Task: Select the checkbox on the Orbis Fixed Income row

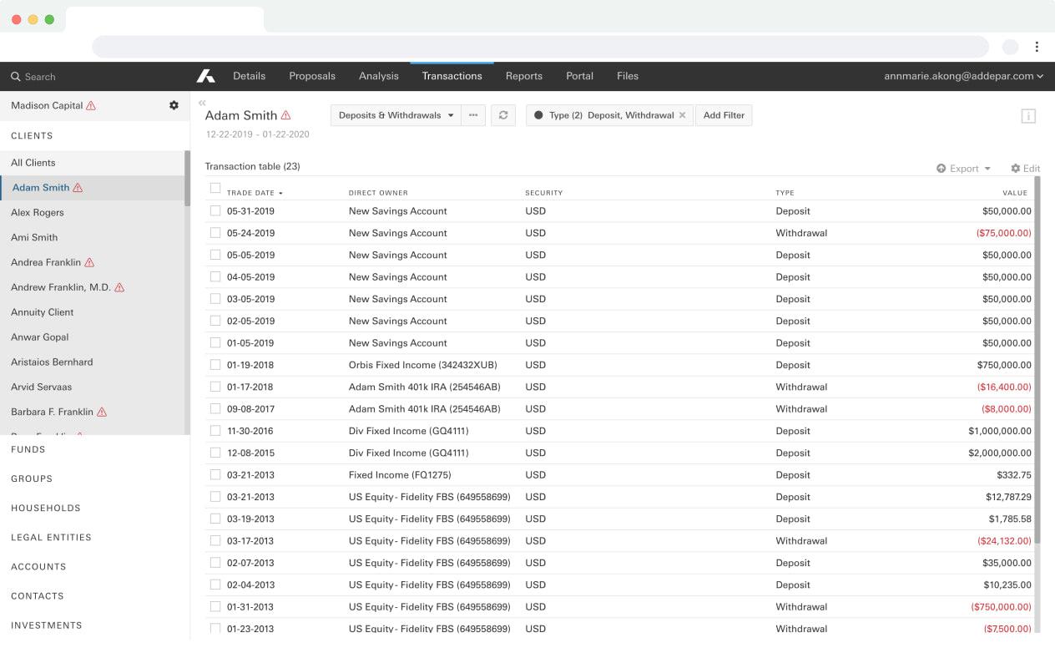Action: coord(215,365)
